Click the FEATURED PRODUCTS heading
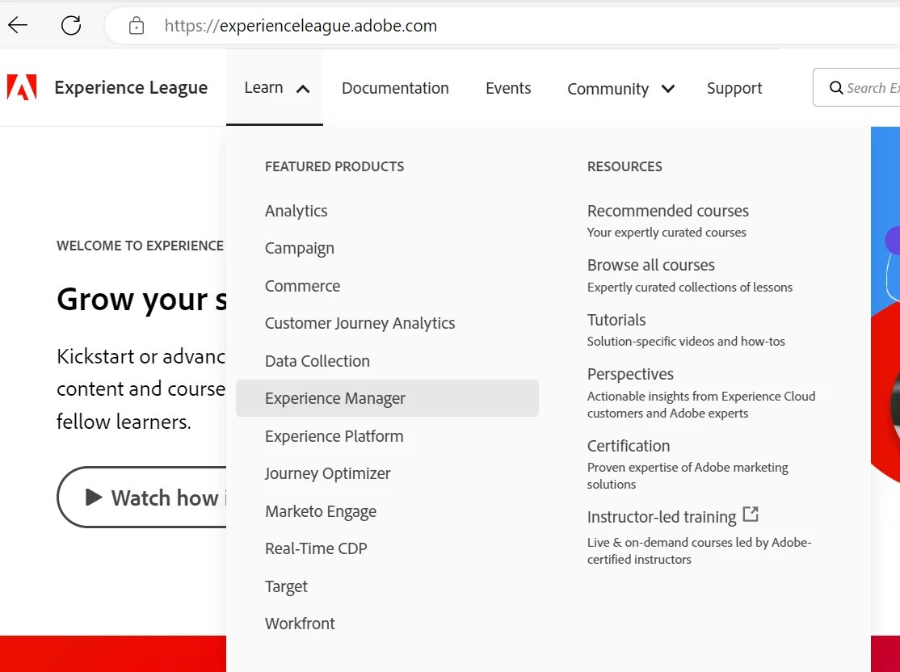 click(x=334, y=166)
